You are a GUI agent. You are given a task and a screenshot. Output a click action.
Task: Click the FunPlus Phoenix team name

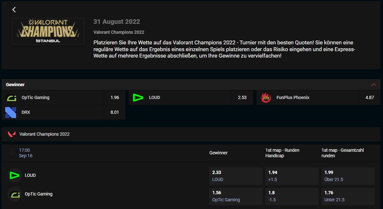pyautogui.click(x=293, y=97)
